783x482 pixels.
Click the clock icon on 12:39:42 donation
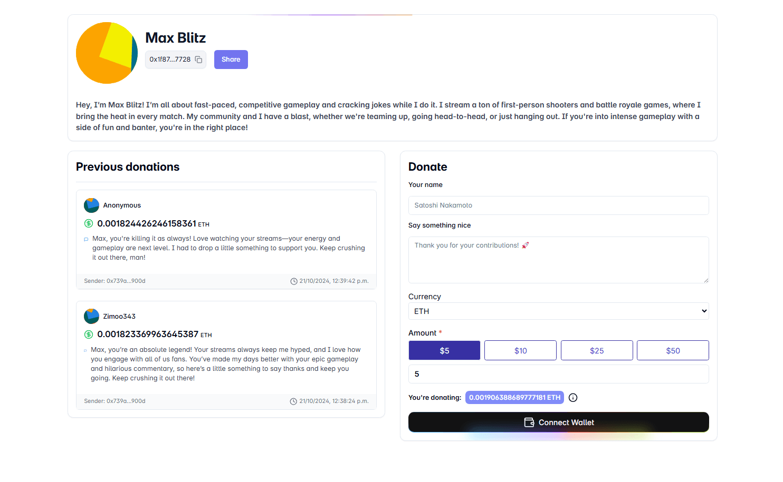coord(294,281)
